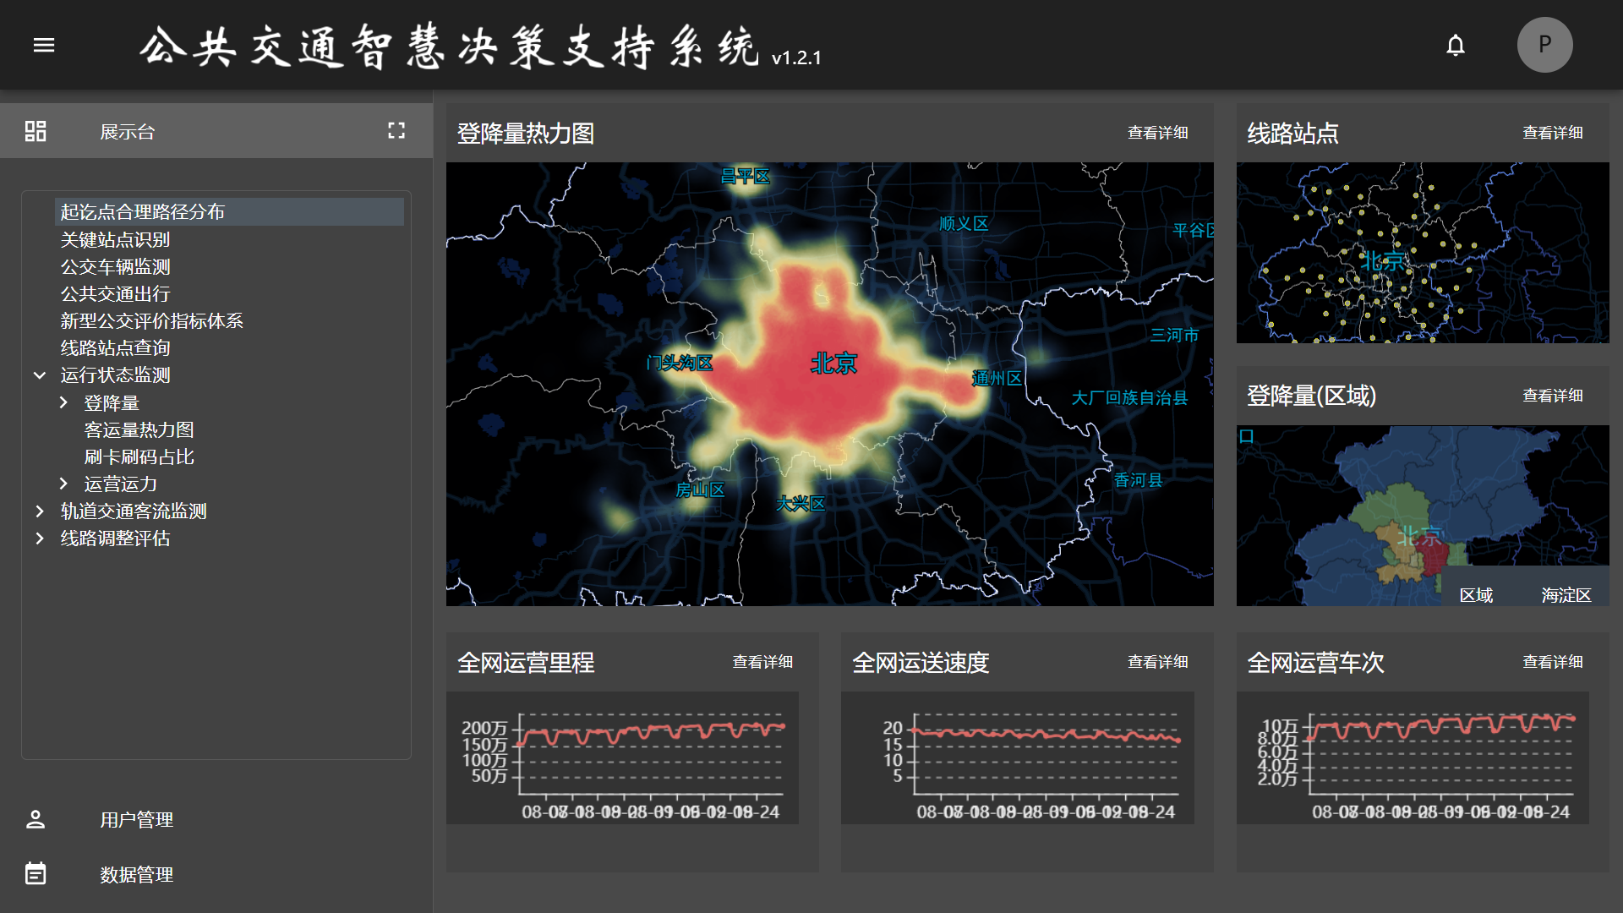1623x913 pixels.
Task: View details of 全网运营里程 panel
Action: coord(762,662)
